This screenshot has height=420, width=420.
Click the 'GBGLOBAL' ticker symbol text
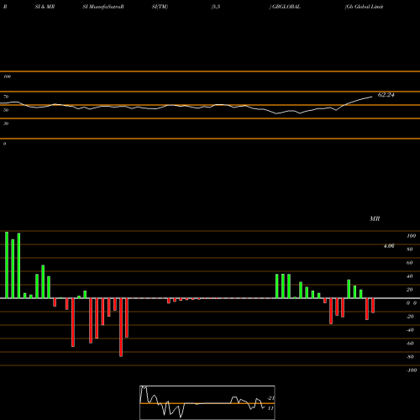[x=286, y=7]
